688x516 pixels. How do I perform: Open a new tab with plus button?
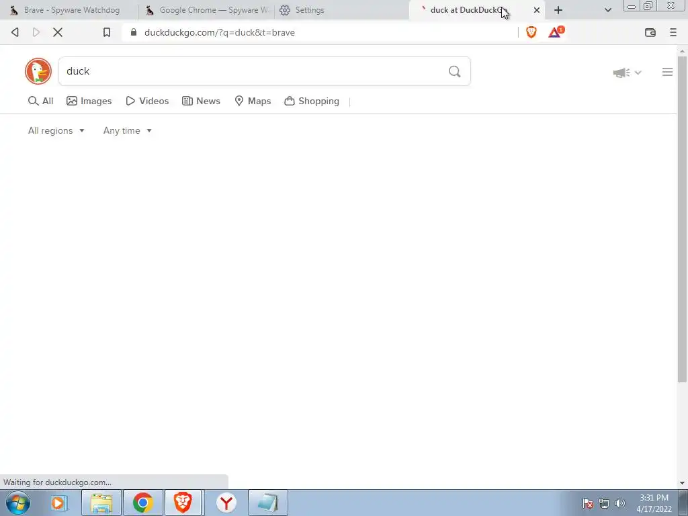(x=558, y=10)
